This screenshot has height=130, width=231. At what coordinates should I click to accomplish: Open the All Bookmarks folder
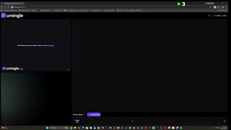click(x=222, y=11)
